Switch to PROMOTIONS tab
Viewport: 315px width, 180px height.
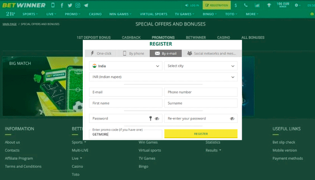click(163, 37)
